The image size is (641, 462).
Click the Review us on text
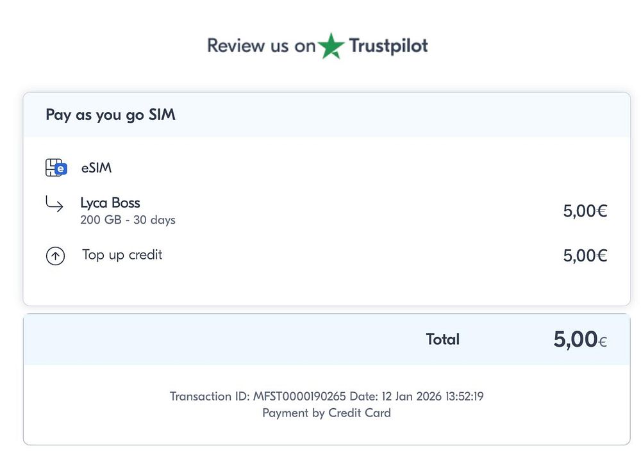pos(262,45)
